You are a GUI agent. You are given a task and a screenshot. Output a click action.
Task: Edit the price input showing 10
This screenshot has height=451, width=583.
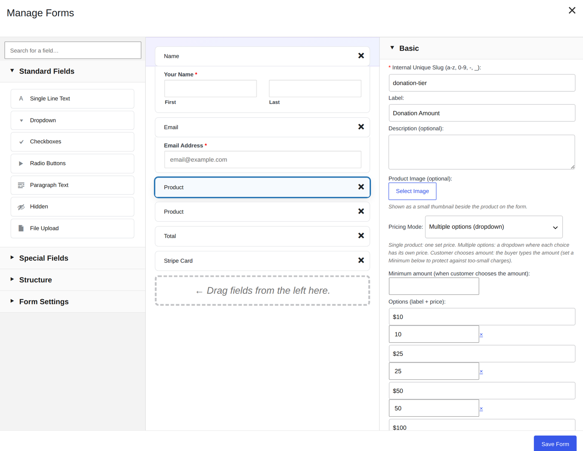pos(434,334)
